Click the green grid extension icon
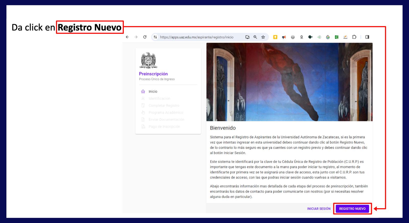This screenshot has height=223, width=409. pyautogui.click(x=337, y=37)
